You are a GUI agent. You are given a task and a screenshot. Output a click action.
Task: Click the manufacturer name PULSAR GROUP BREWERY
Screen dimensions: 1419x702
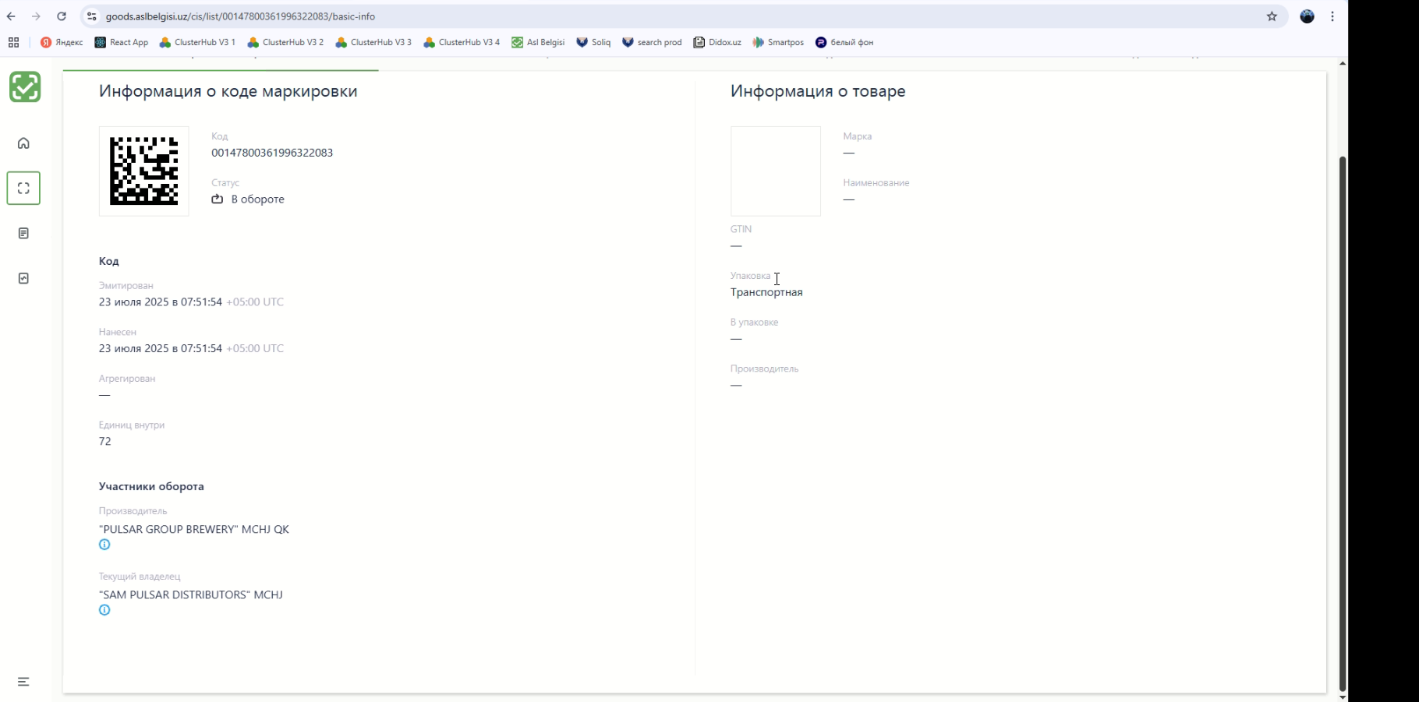[194, 529]
